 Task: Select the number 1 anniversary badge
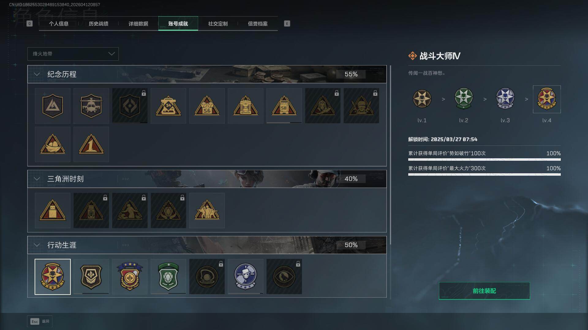[91, 144]
